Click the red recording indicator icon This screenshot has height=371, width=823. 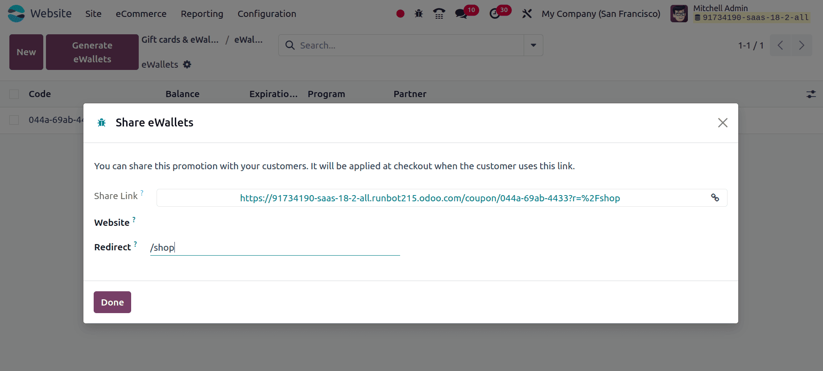(400, 14)
